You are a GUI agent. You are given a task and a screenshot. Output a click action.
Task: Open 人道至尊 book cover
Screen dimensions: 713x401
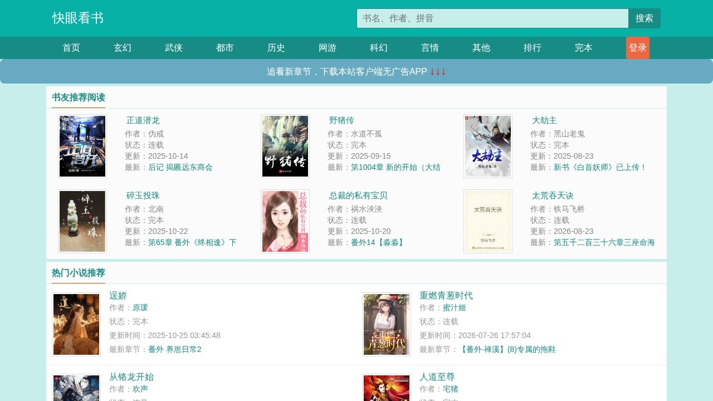pos(387,388)
